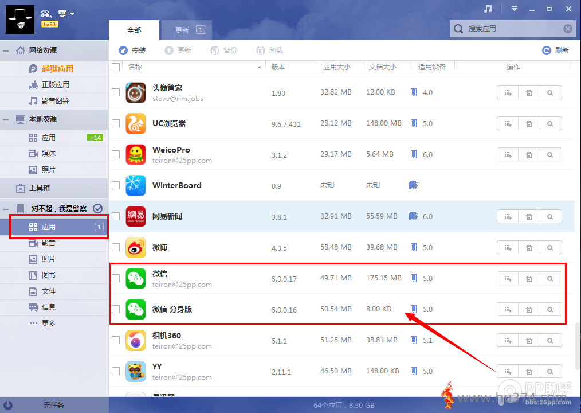Switch to the 全部 tab
The height and width of the screenshot is (413, 581).
134,30
